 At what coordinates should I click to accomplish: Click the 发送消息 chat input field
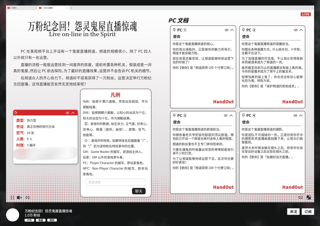[116, 182]
